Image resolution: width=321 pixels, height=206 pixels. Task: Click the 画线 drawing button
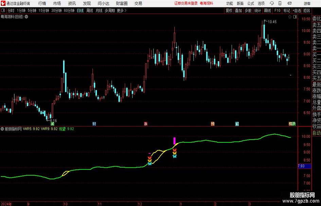click(268, 10)
